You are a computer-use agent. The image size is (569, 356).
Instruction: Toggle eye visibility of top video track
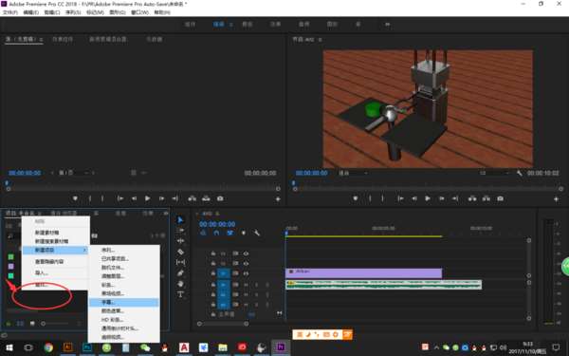click(x=246, y=253)
